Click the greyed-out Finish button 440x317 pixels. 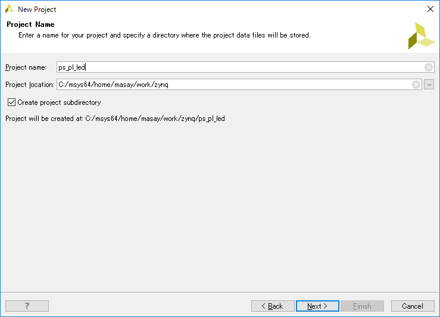[362, 306]
